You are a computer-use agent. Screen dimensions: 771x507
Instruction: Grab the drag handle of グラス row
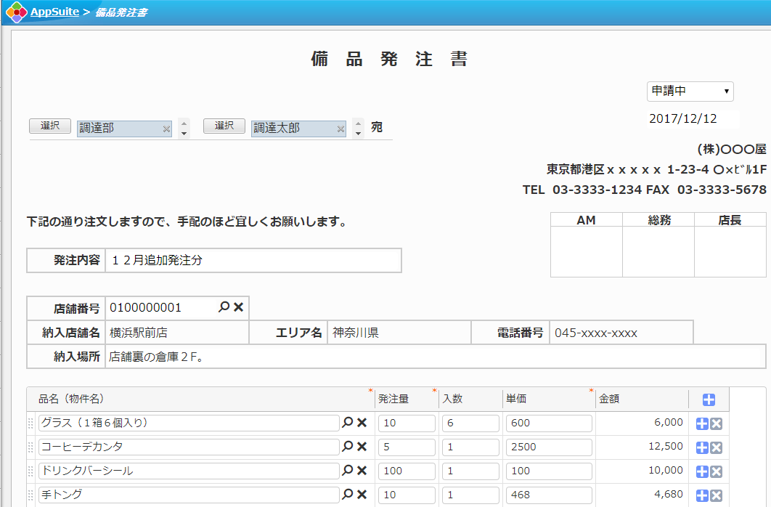[31, 423]
